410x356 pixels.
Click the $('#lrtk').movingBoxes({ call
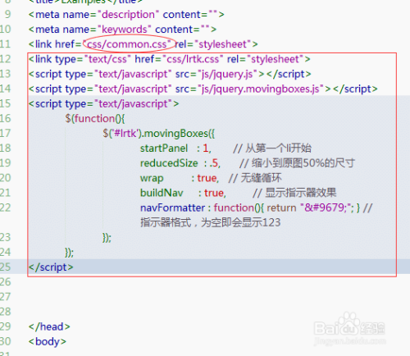[x=159, y=134]
